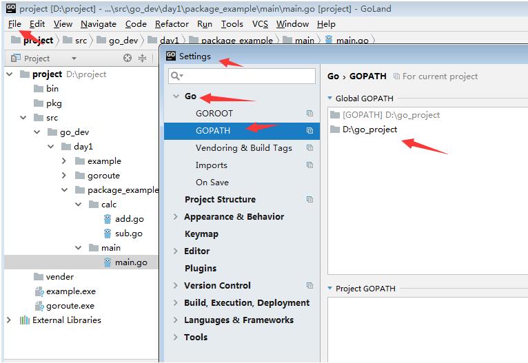This screenshot has height=363, width=528.
Task: Click the External Libraries icon
Action: click(x=25, y=320)
